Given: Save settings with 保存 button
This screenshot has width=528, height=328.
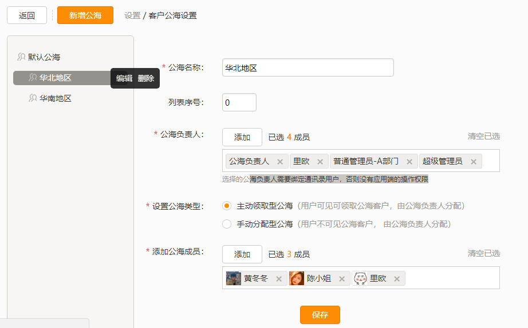Looking at the screenshot, I should coord(320,315).
